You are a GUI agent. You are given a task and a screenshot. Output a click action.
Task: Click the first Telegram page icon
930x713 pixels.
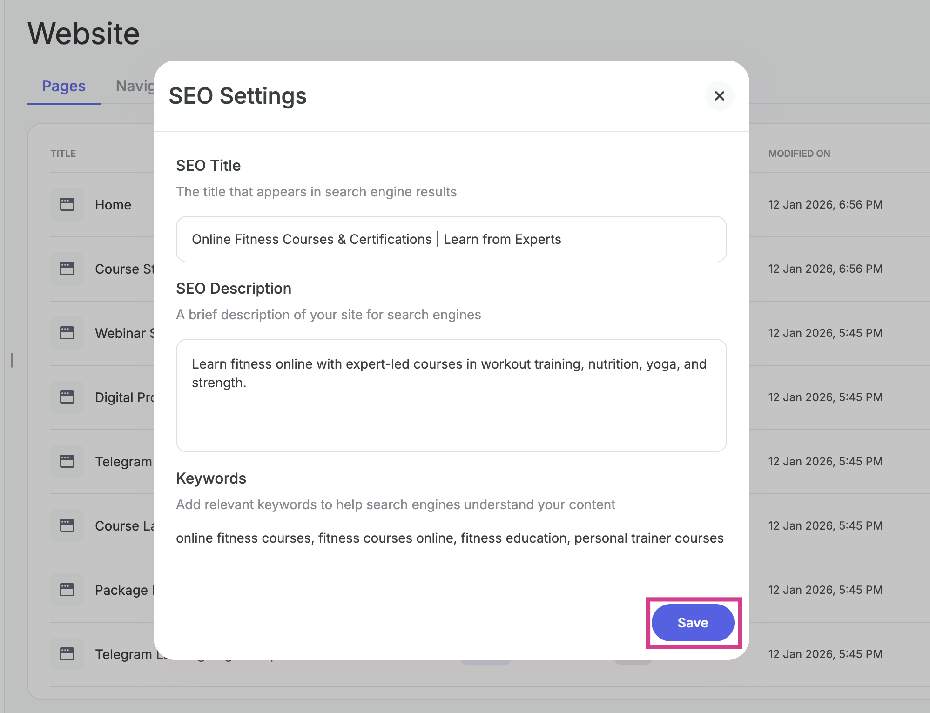(x=67, y=461)
